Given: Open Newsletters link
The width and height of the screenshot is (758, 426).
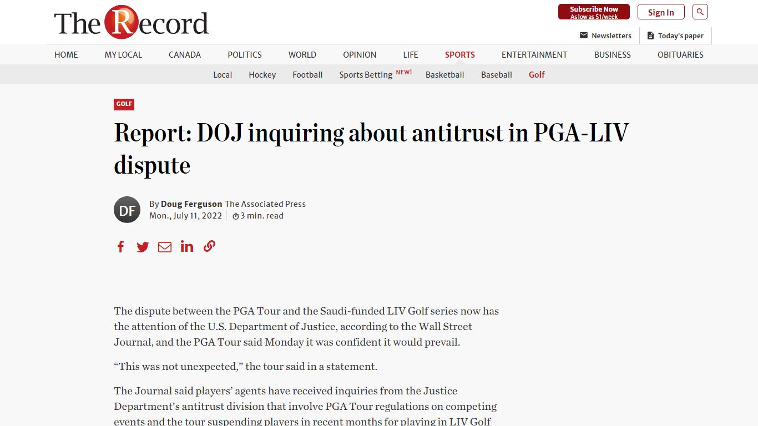Looking at the screenshot, I should (x=612, y=35).
